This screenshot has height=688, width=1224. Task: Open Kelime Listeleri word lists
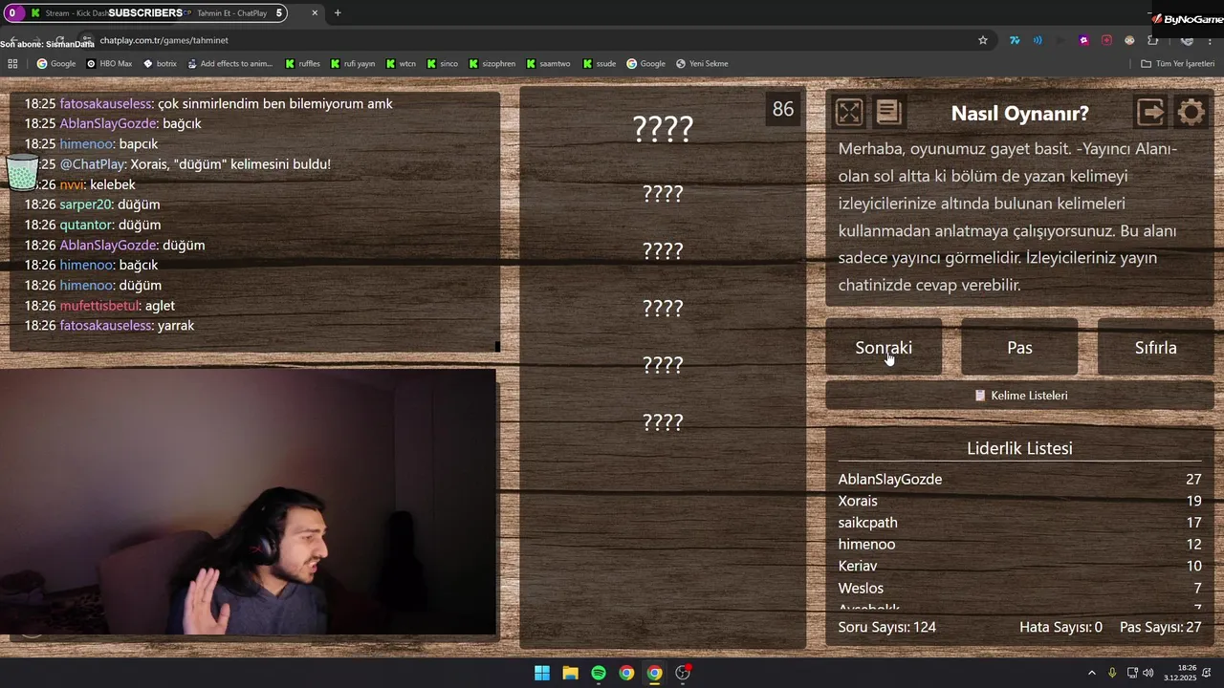click(x=1019, y=395)
